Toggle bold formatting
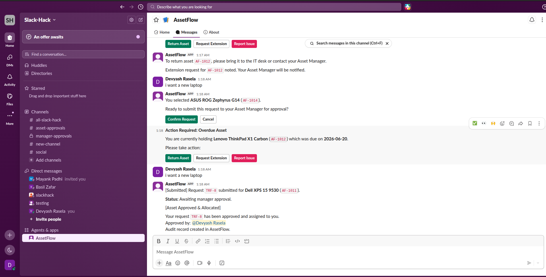Viewport: 546px width, 277px height. tap(159, 241)
